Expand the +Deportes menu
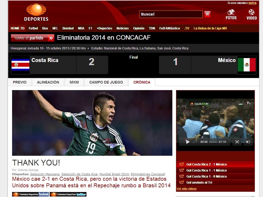Screen dimensions: 263x197 click(x=104, y=28)
